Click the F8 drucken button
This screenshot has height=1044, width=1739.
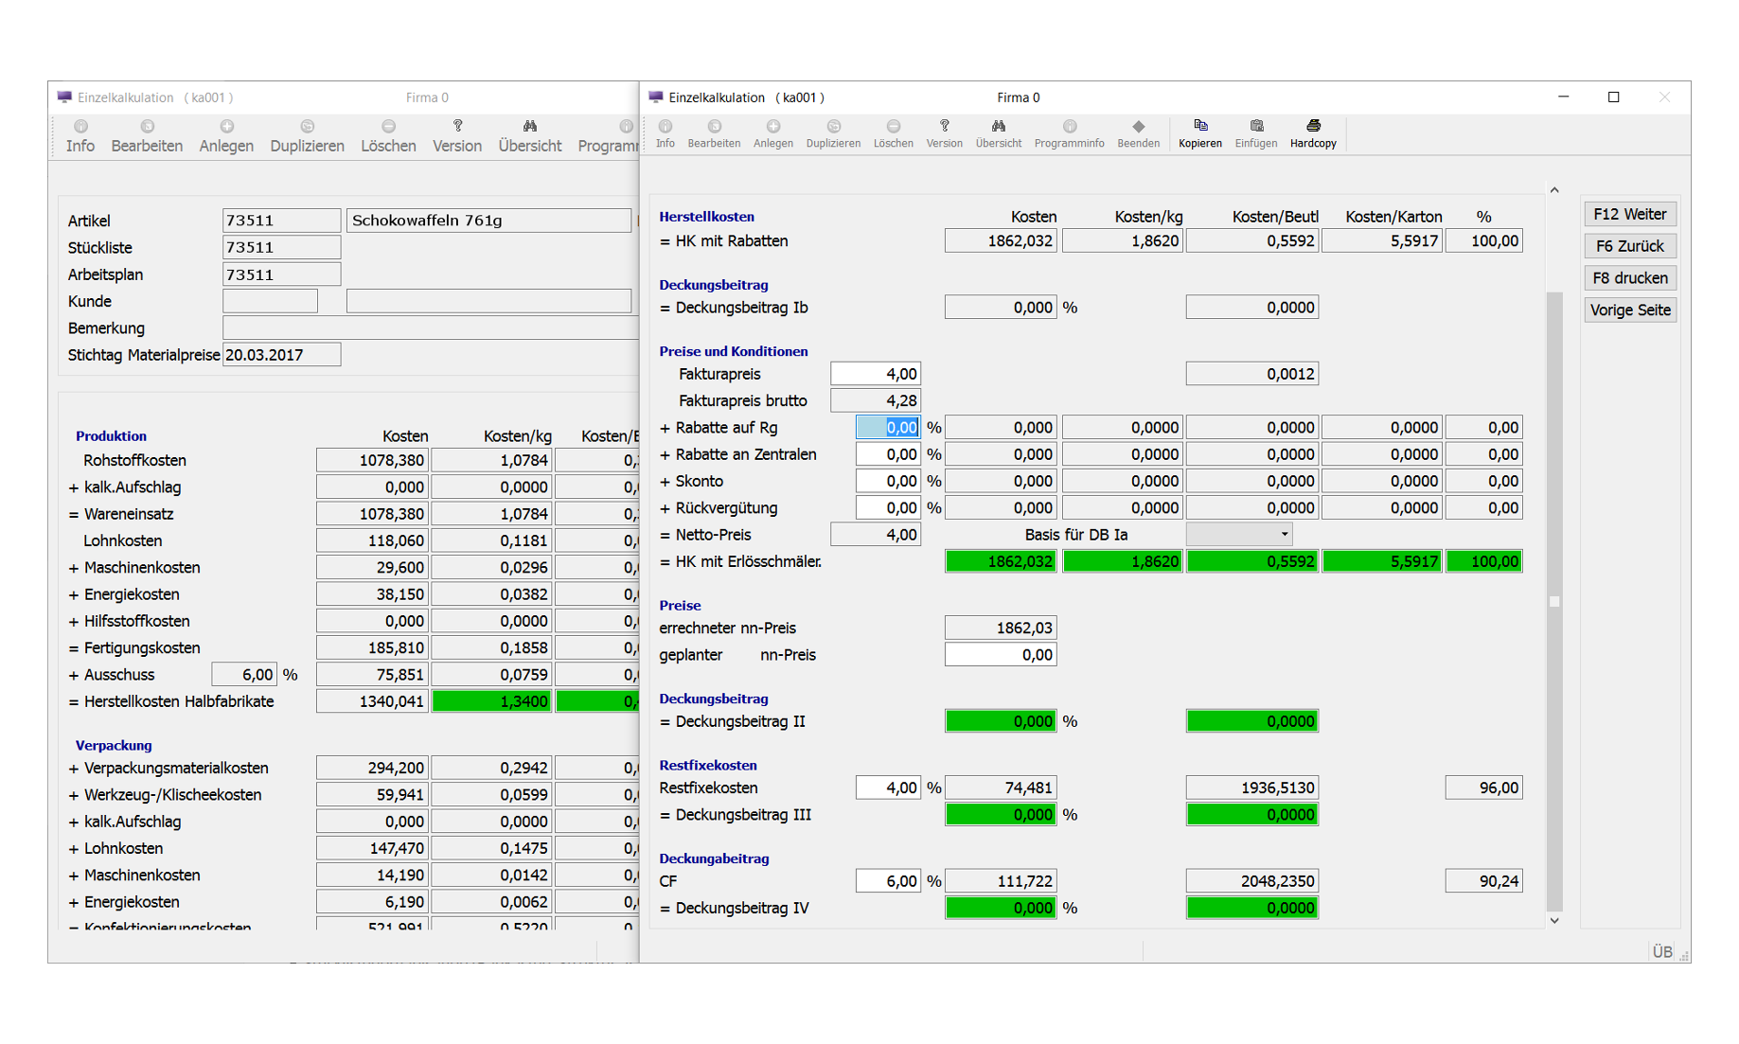pyautogui.click(x=1629, y=278)
